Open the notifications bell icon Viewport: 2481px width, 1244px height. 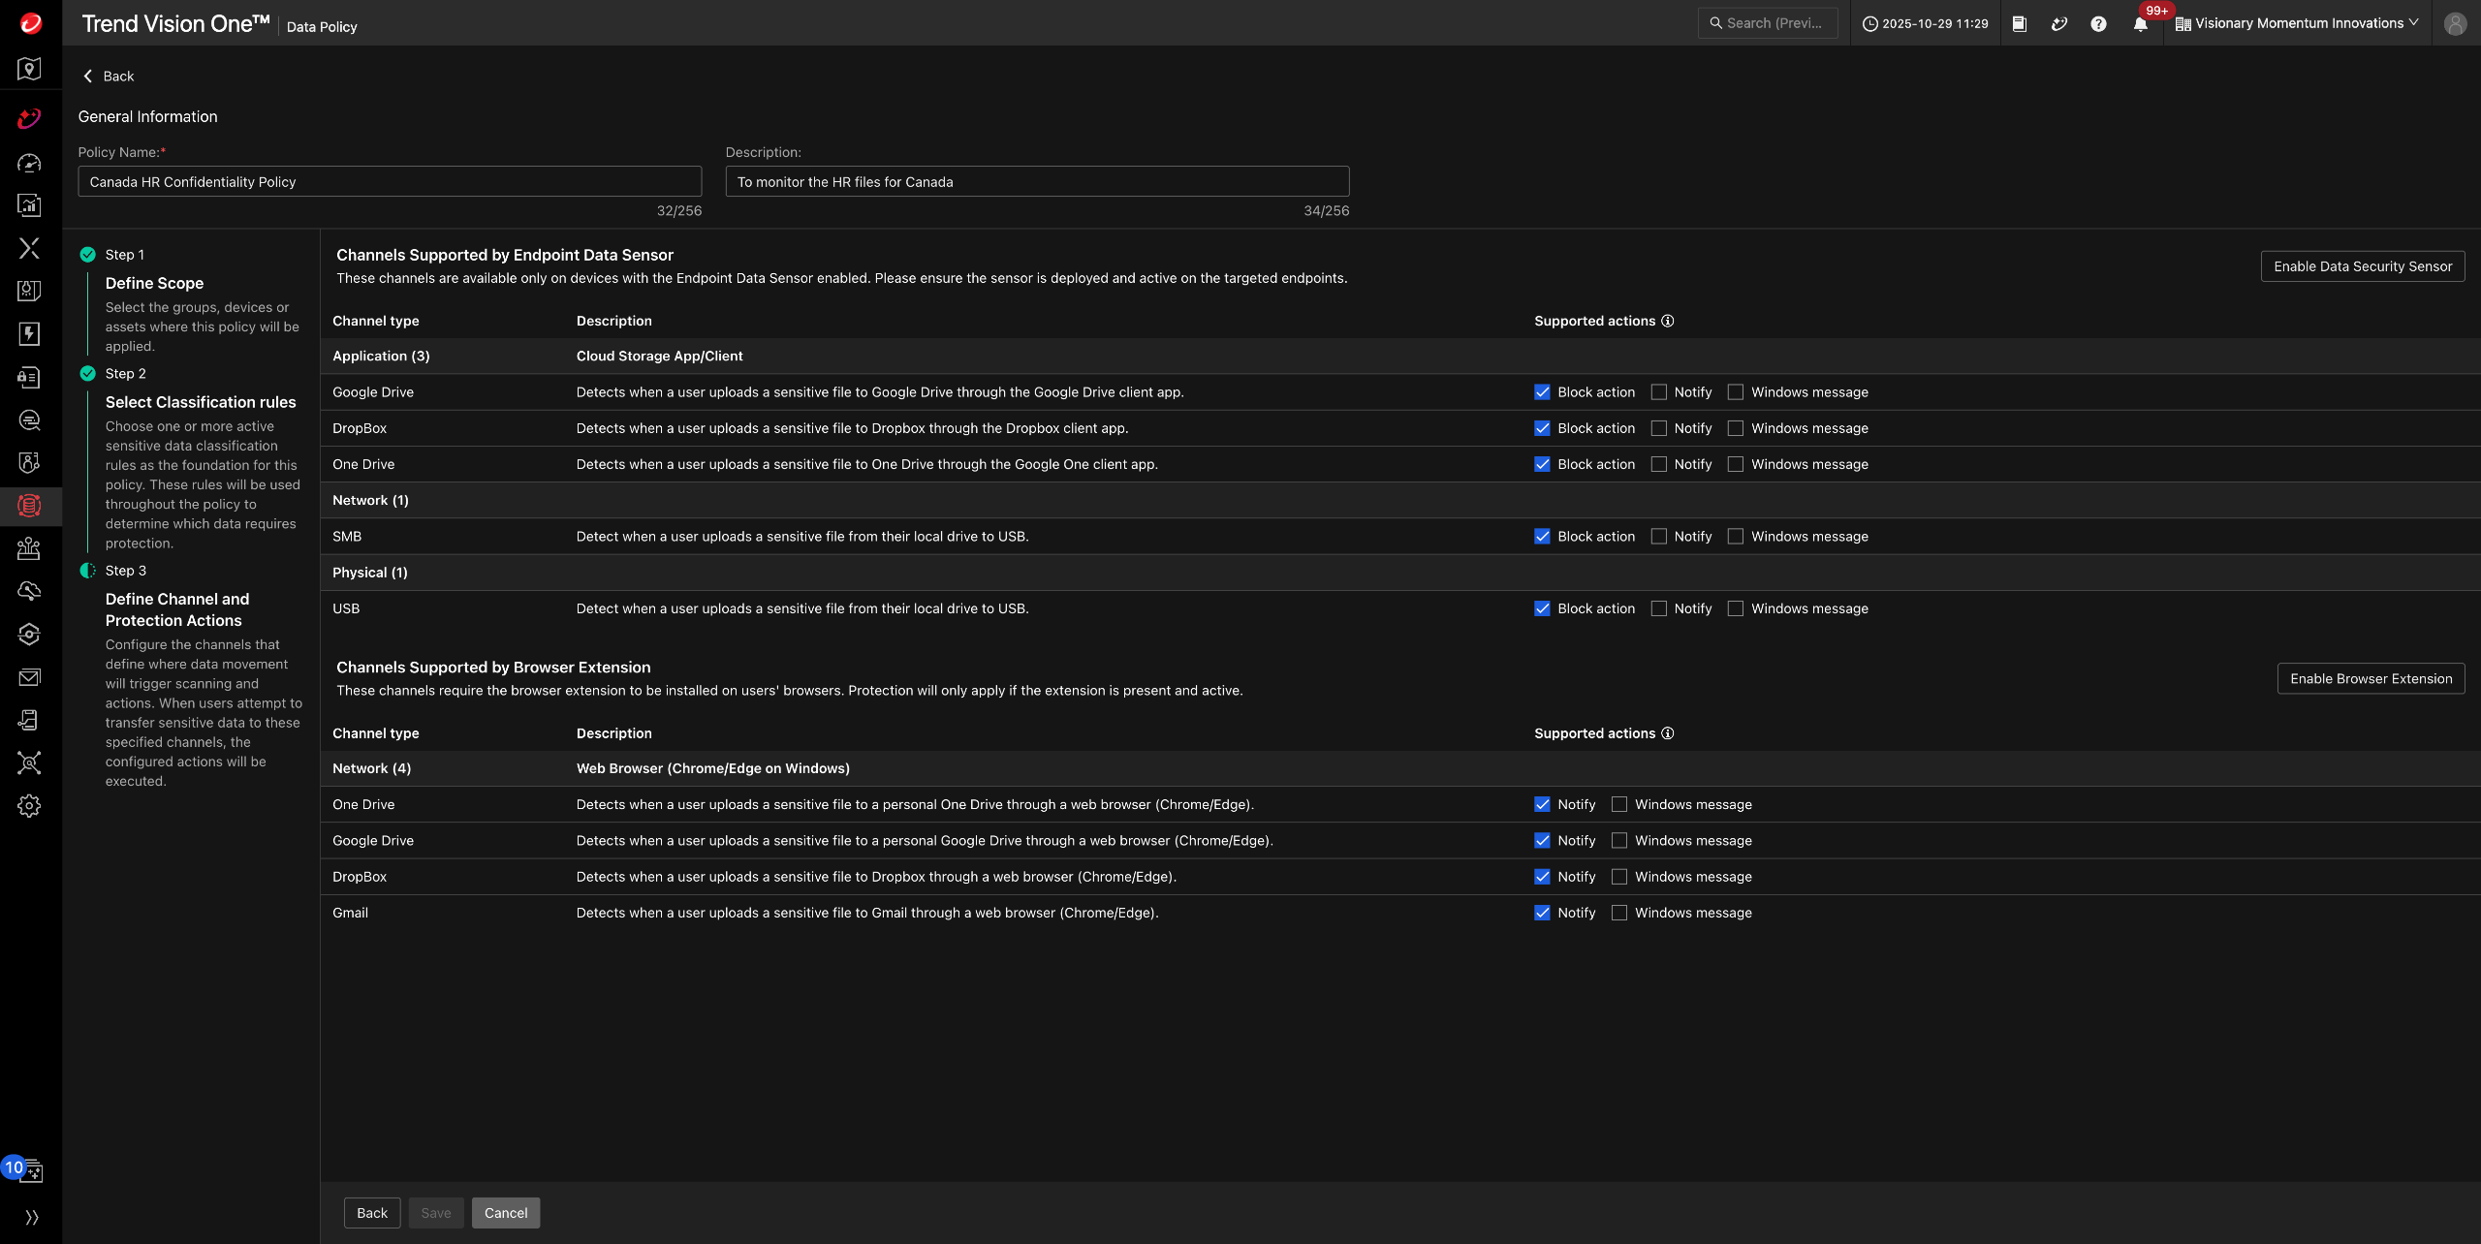[2140, 24]
